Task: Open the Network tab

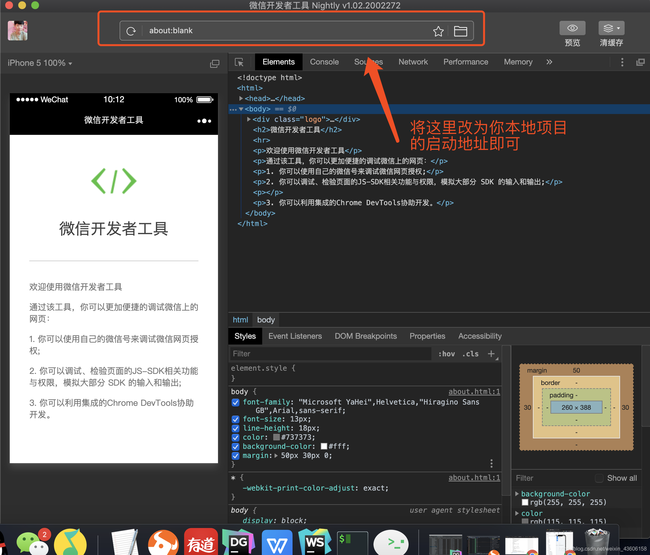Action: coord(413,62)
